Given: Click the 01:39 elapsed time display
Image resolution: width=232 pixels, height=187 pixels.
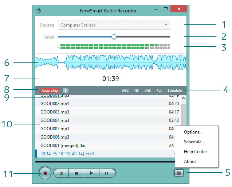Looking at the screenshot, I should (111, 79).
